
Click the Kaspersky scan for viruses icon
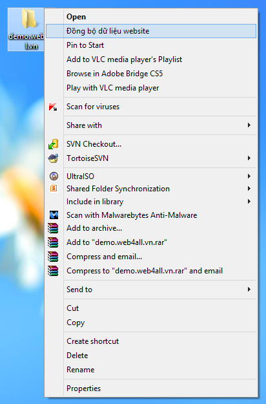(x=53, y=107)
